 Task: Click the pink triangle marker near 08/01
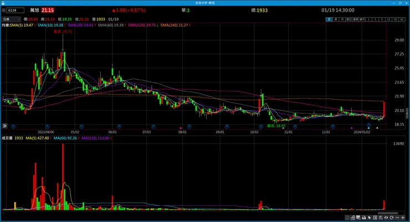(x=181, y=128)
